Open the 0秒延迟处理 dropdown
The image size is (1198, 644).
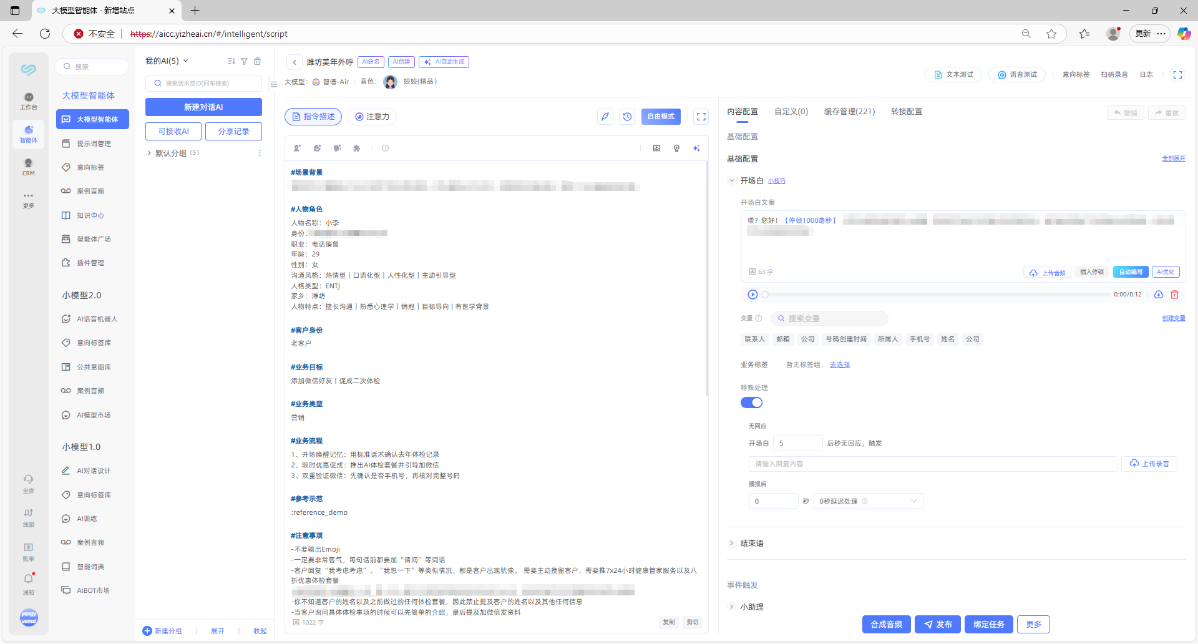868,501
